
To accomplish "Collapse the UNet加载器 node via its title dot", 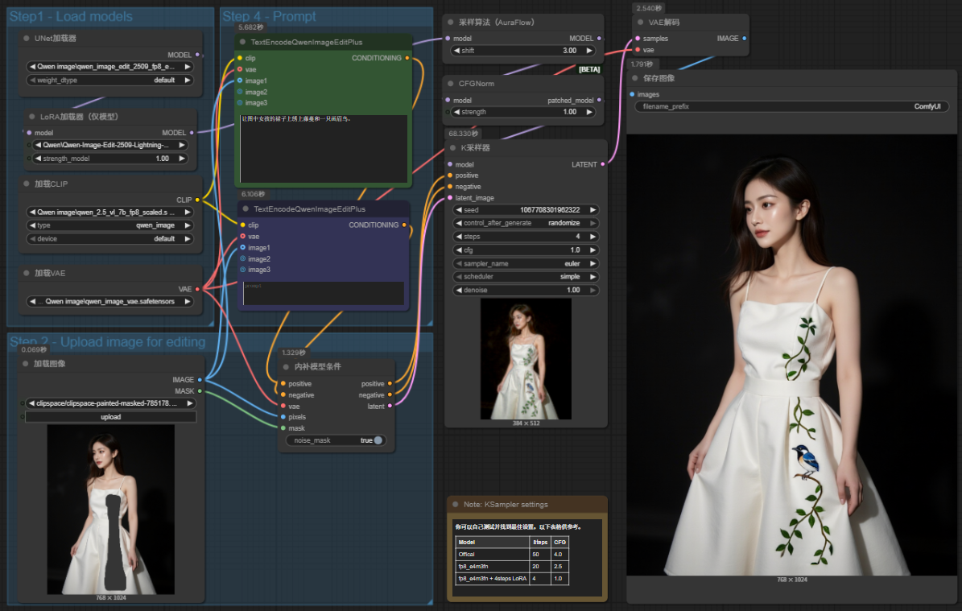I will (x=27, y=38).
